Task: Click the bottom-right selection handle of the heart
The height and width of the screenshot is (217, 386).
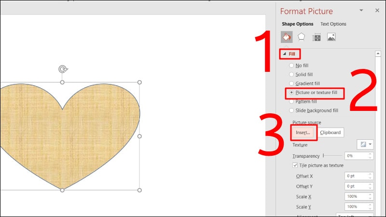Action: coord(139,190)
